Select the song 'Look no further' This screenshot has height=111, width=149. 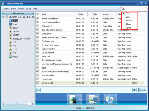coord(48,49)
